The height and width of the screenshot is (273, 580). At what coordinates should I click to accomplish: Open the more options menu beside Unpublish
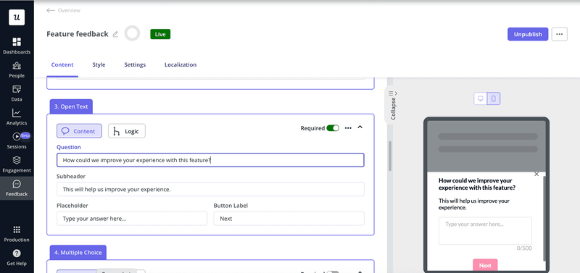[559, 34]
